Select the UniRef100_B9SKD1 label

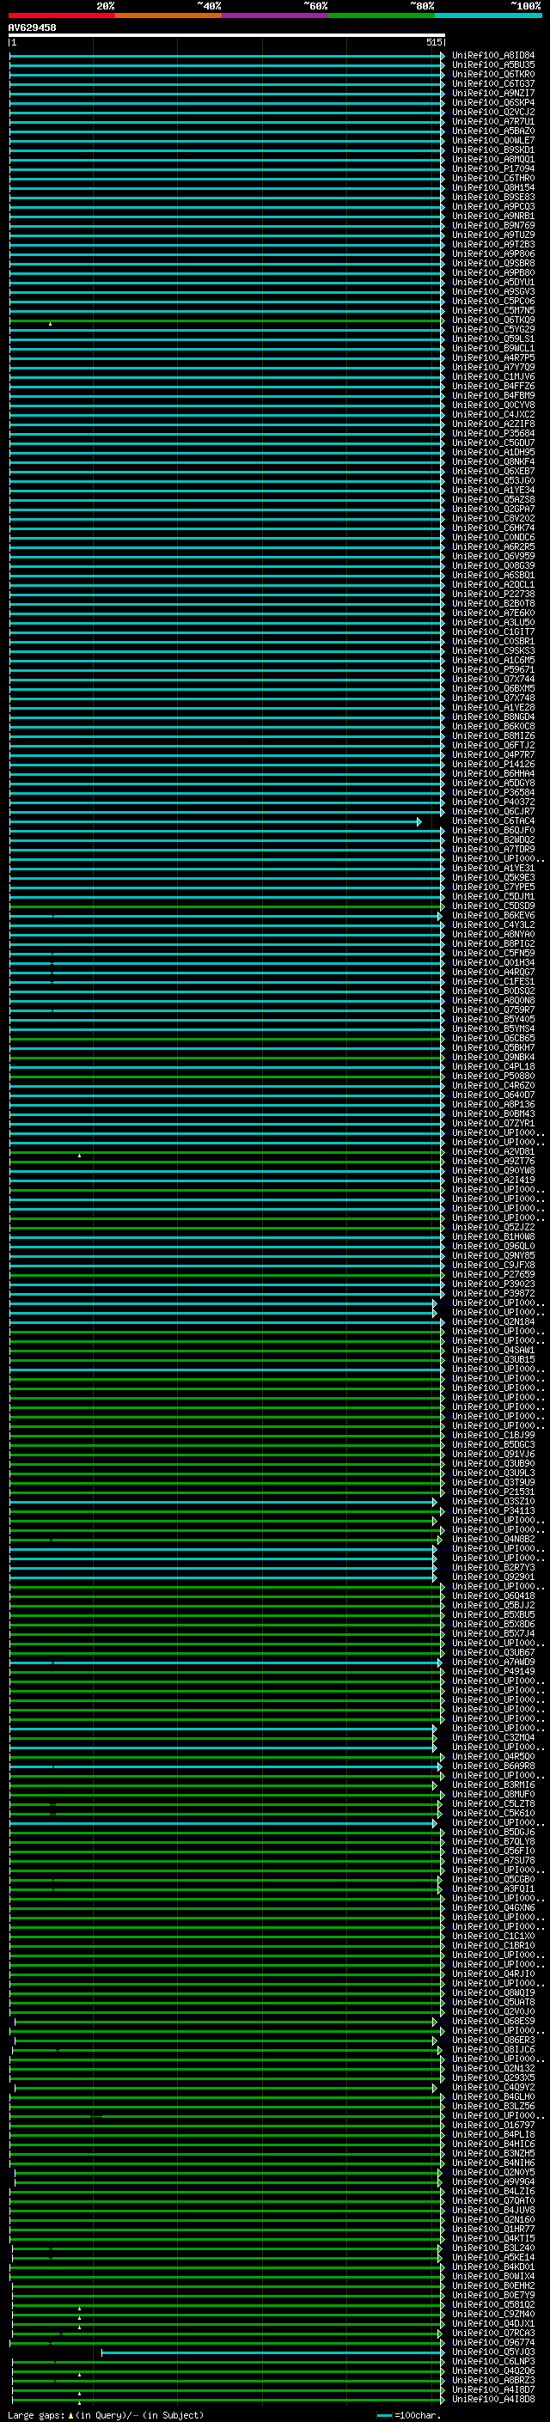pyautogui.click(x=493, y=150)
